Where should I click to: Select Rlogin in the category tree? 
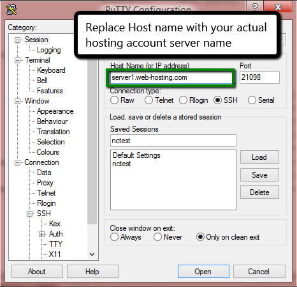tap(47, 203)
